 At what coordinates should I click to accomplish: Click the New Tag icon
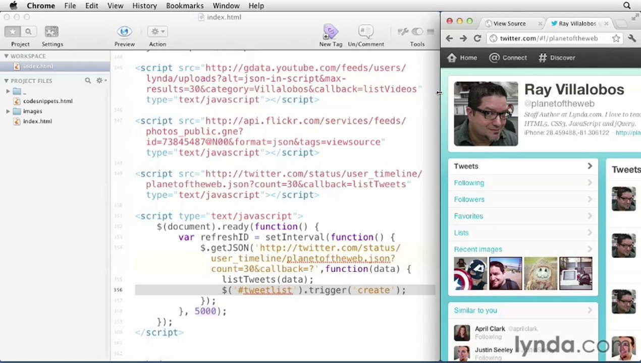click(331, 32)
